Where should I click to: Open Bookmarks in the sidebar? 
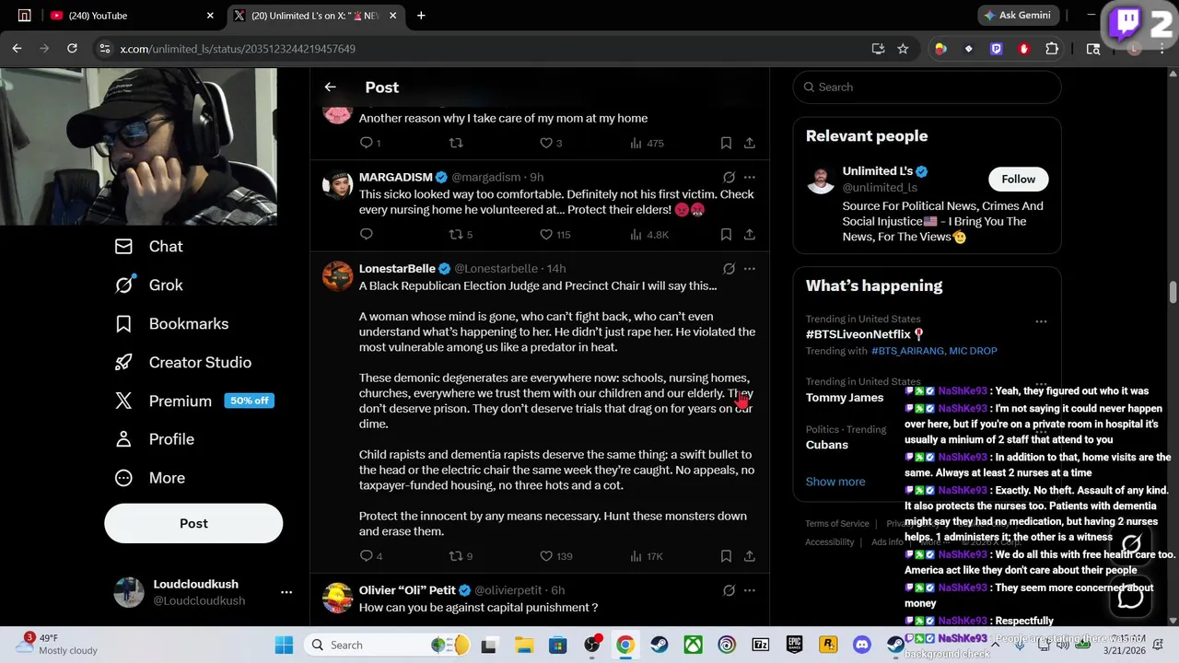(x=171, y=323)
